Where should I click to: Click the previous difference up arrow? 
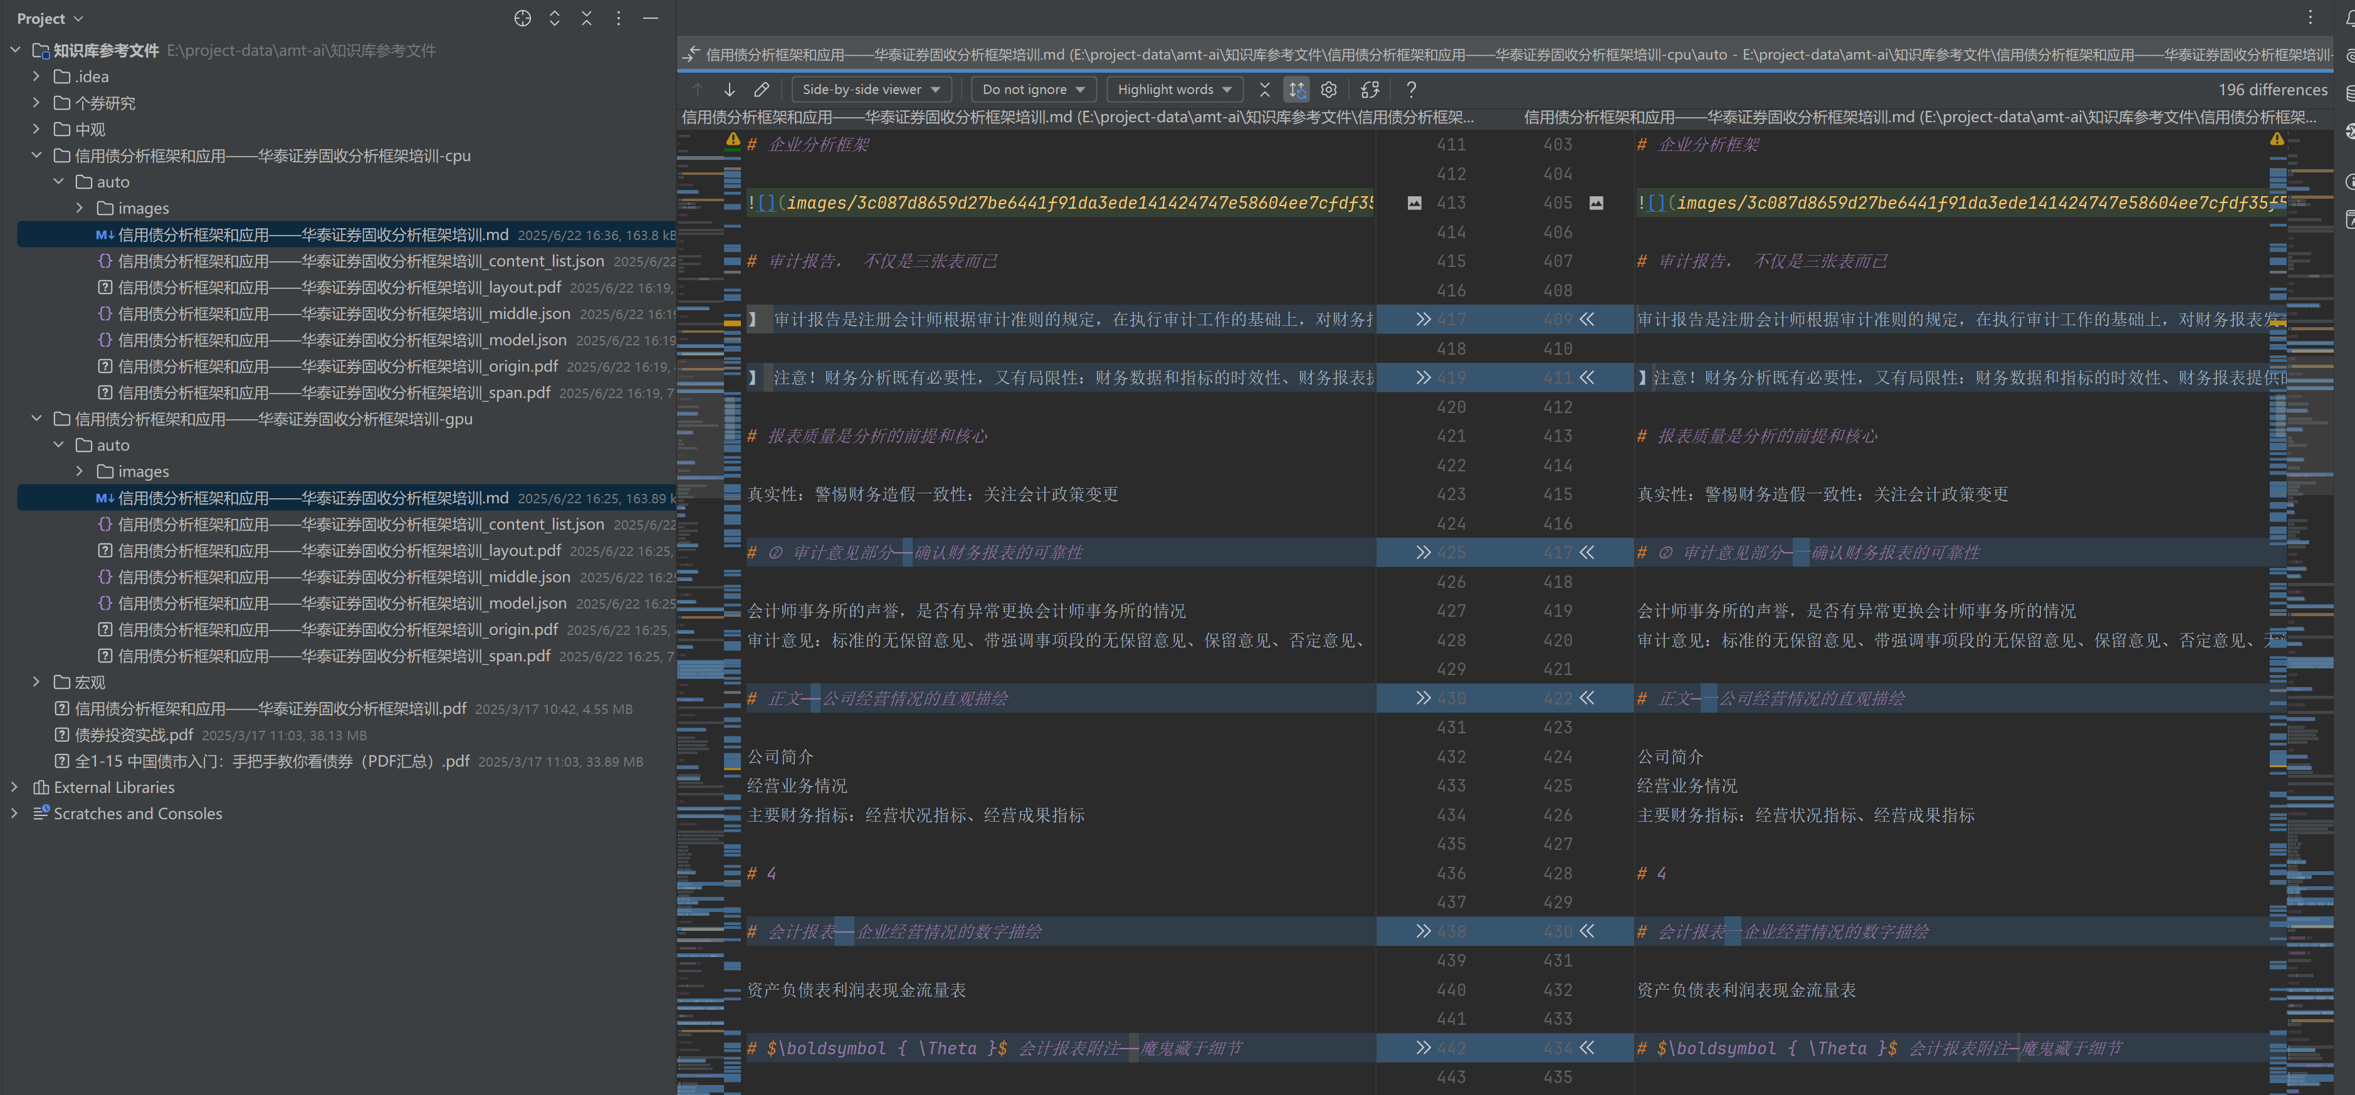pos(698,90)
